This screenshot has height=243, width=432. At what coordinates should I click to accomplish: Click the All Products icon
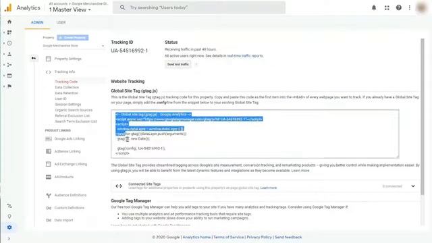49,177
